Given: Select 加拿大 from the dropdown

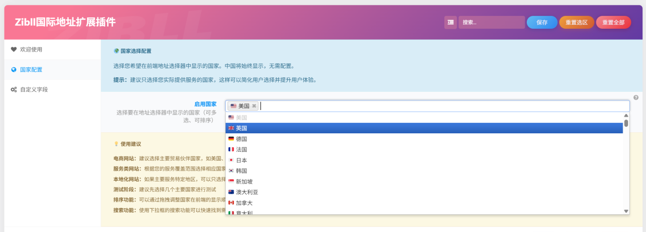Looking at the screenshot, I should pyautogui.click(x=244, y=203).
